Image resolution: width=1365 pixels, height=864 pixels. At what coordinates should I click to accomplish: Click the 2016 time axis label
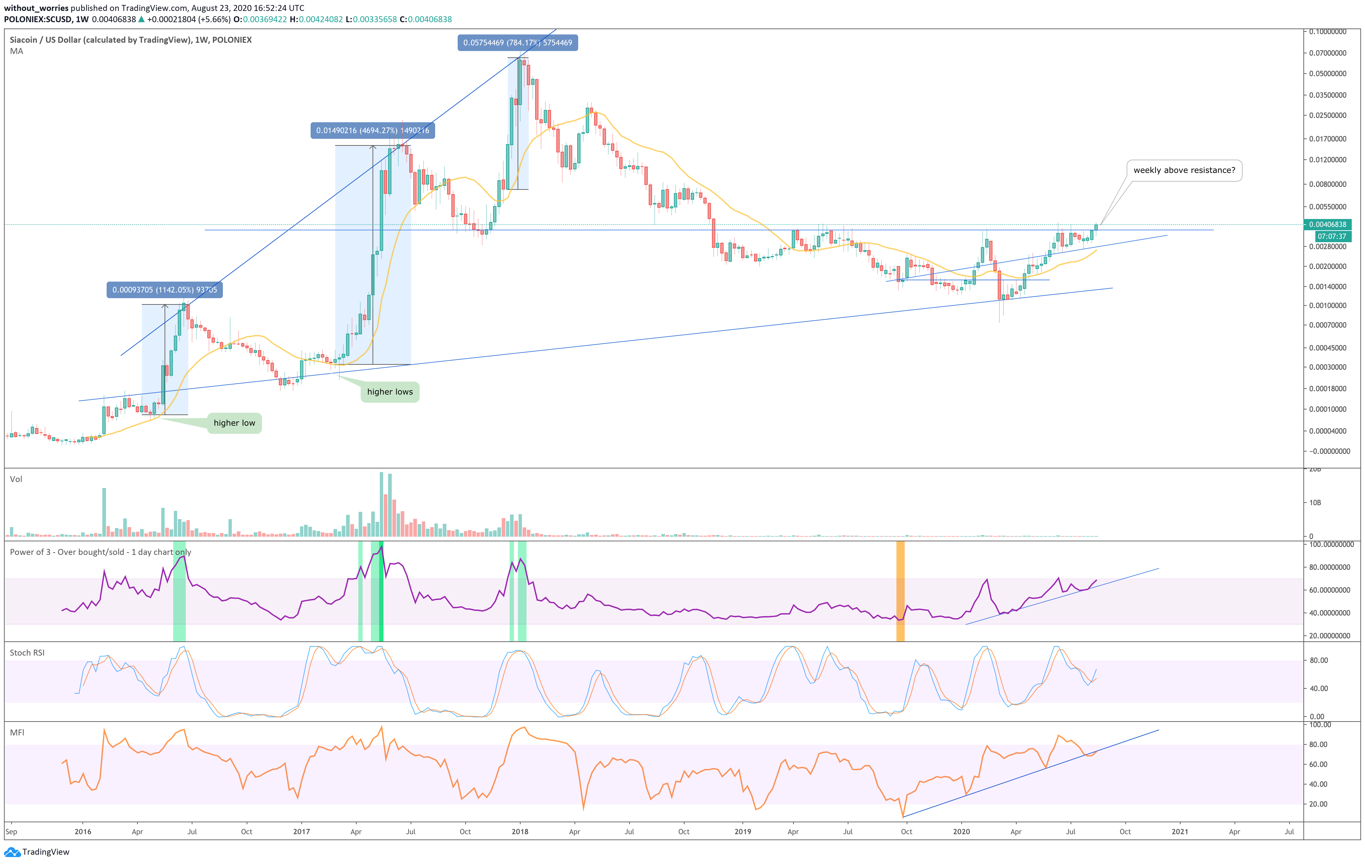[x=83, y=832]
